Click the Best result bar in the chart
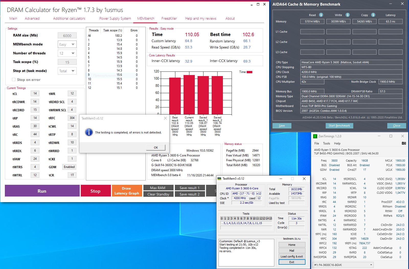Screen dimensions: 409x269 [175, 96]
